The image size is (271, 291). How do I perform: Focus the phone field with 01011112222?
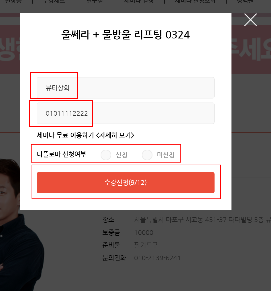click(x=125, y=113)
